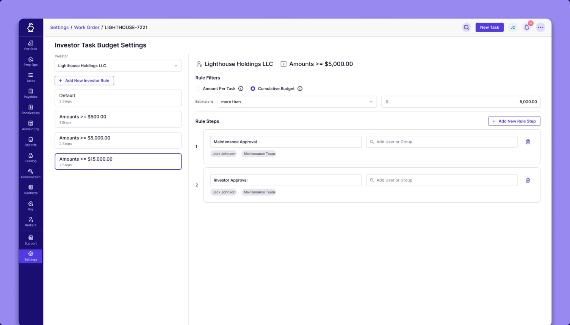The image size is (570, 325).
Task: Go to Brokers using the sidebar
Action: (30, 222)
